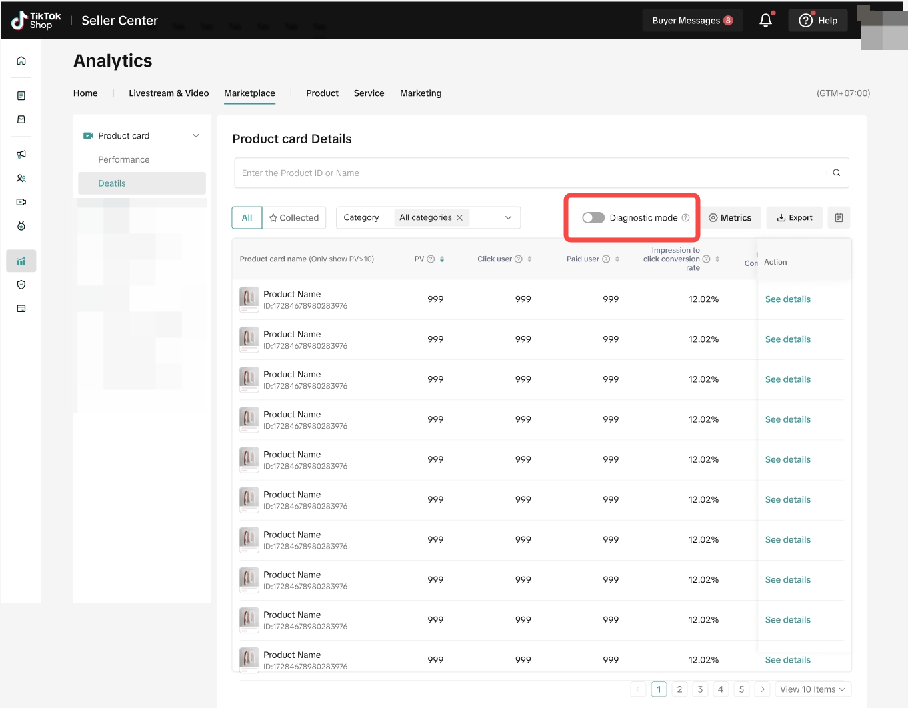Click the document icon beside Export
The image size is (908, 708).
click(x=839, y=218)
